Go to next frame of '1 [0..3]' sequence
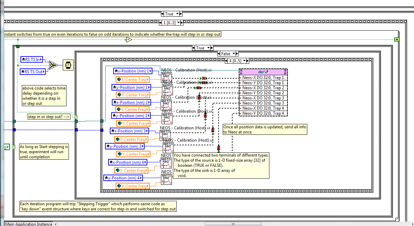Screen dimensions: 414x226 (182, 23)
